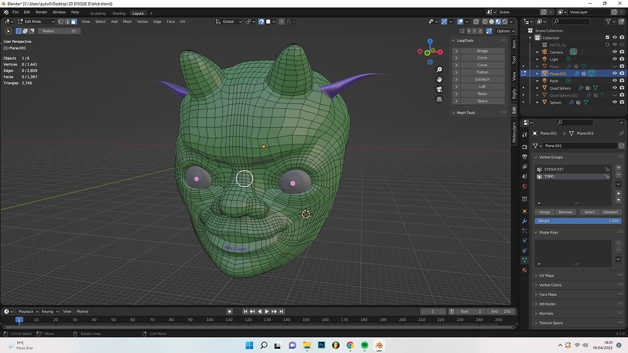Click the proportional editing icon in the header

pyautogui.click(x=281, y=21)
